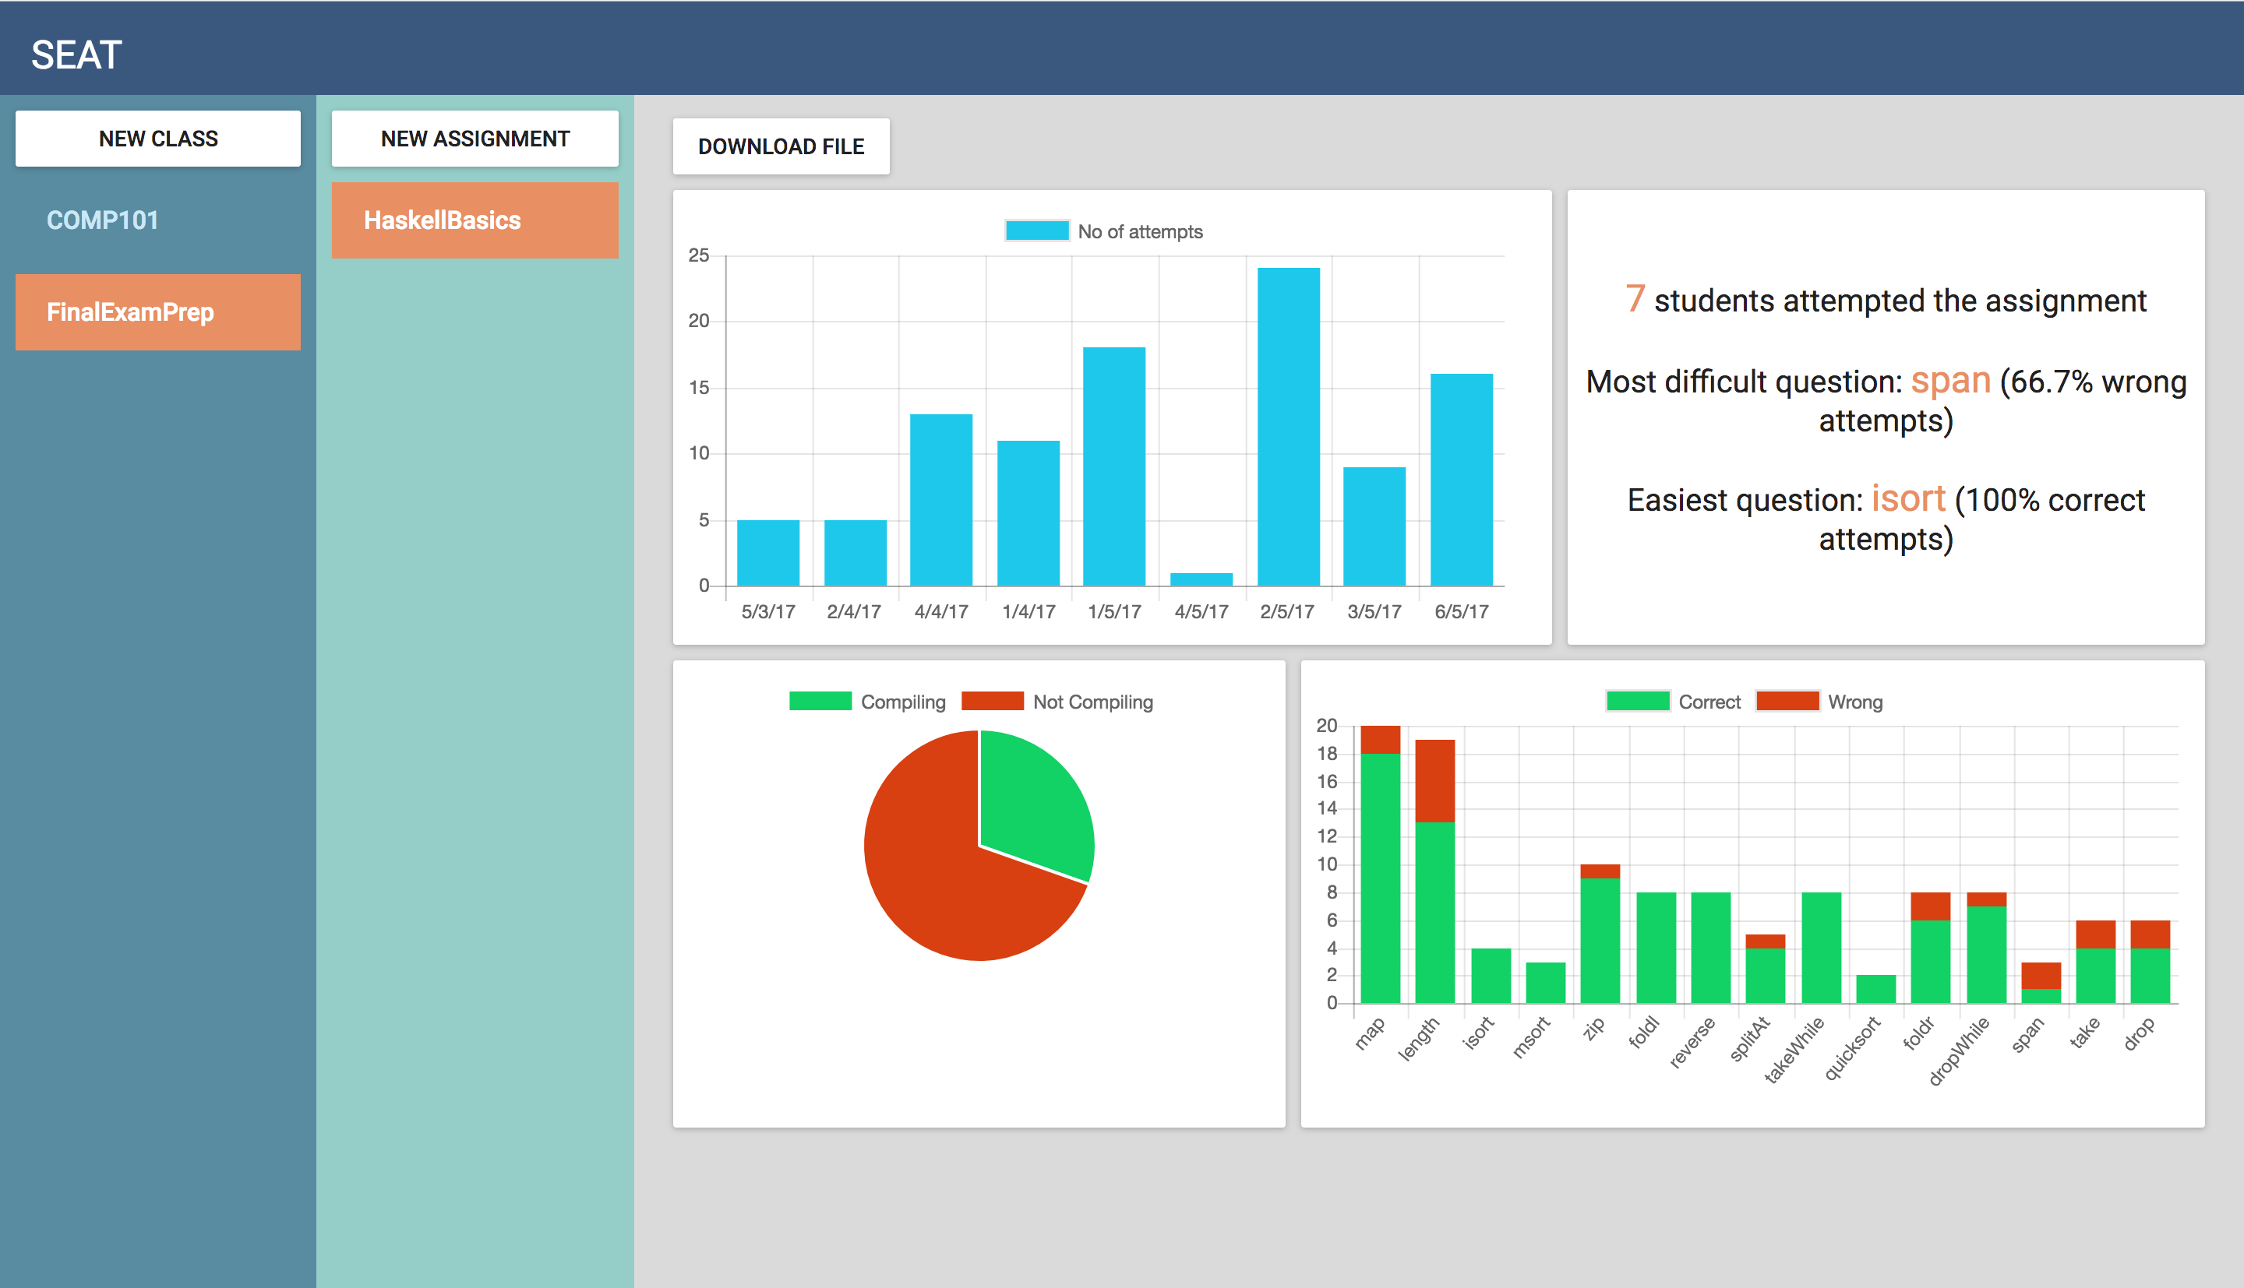Click the DOWNLOAD FILE button
This screenshot has height=1288, width=2244.
click(781, 147)
